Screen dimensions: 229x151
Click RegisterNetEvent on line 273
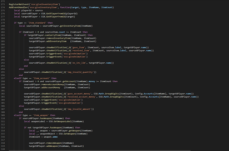19,4
